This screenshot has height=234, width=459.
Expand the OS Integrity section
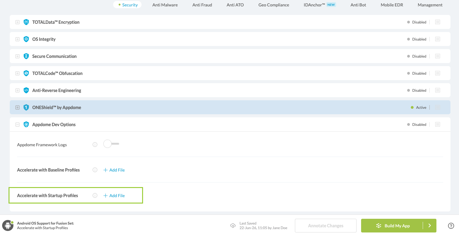point(17,39)
